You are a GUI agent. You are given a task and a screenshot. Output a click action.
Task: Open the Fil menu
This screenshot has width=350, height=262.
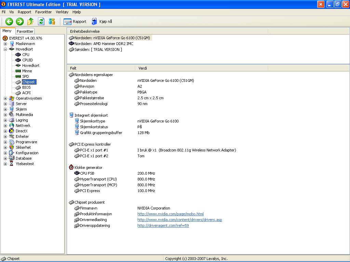pyautogui.click(x=3, y=12)
